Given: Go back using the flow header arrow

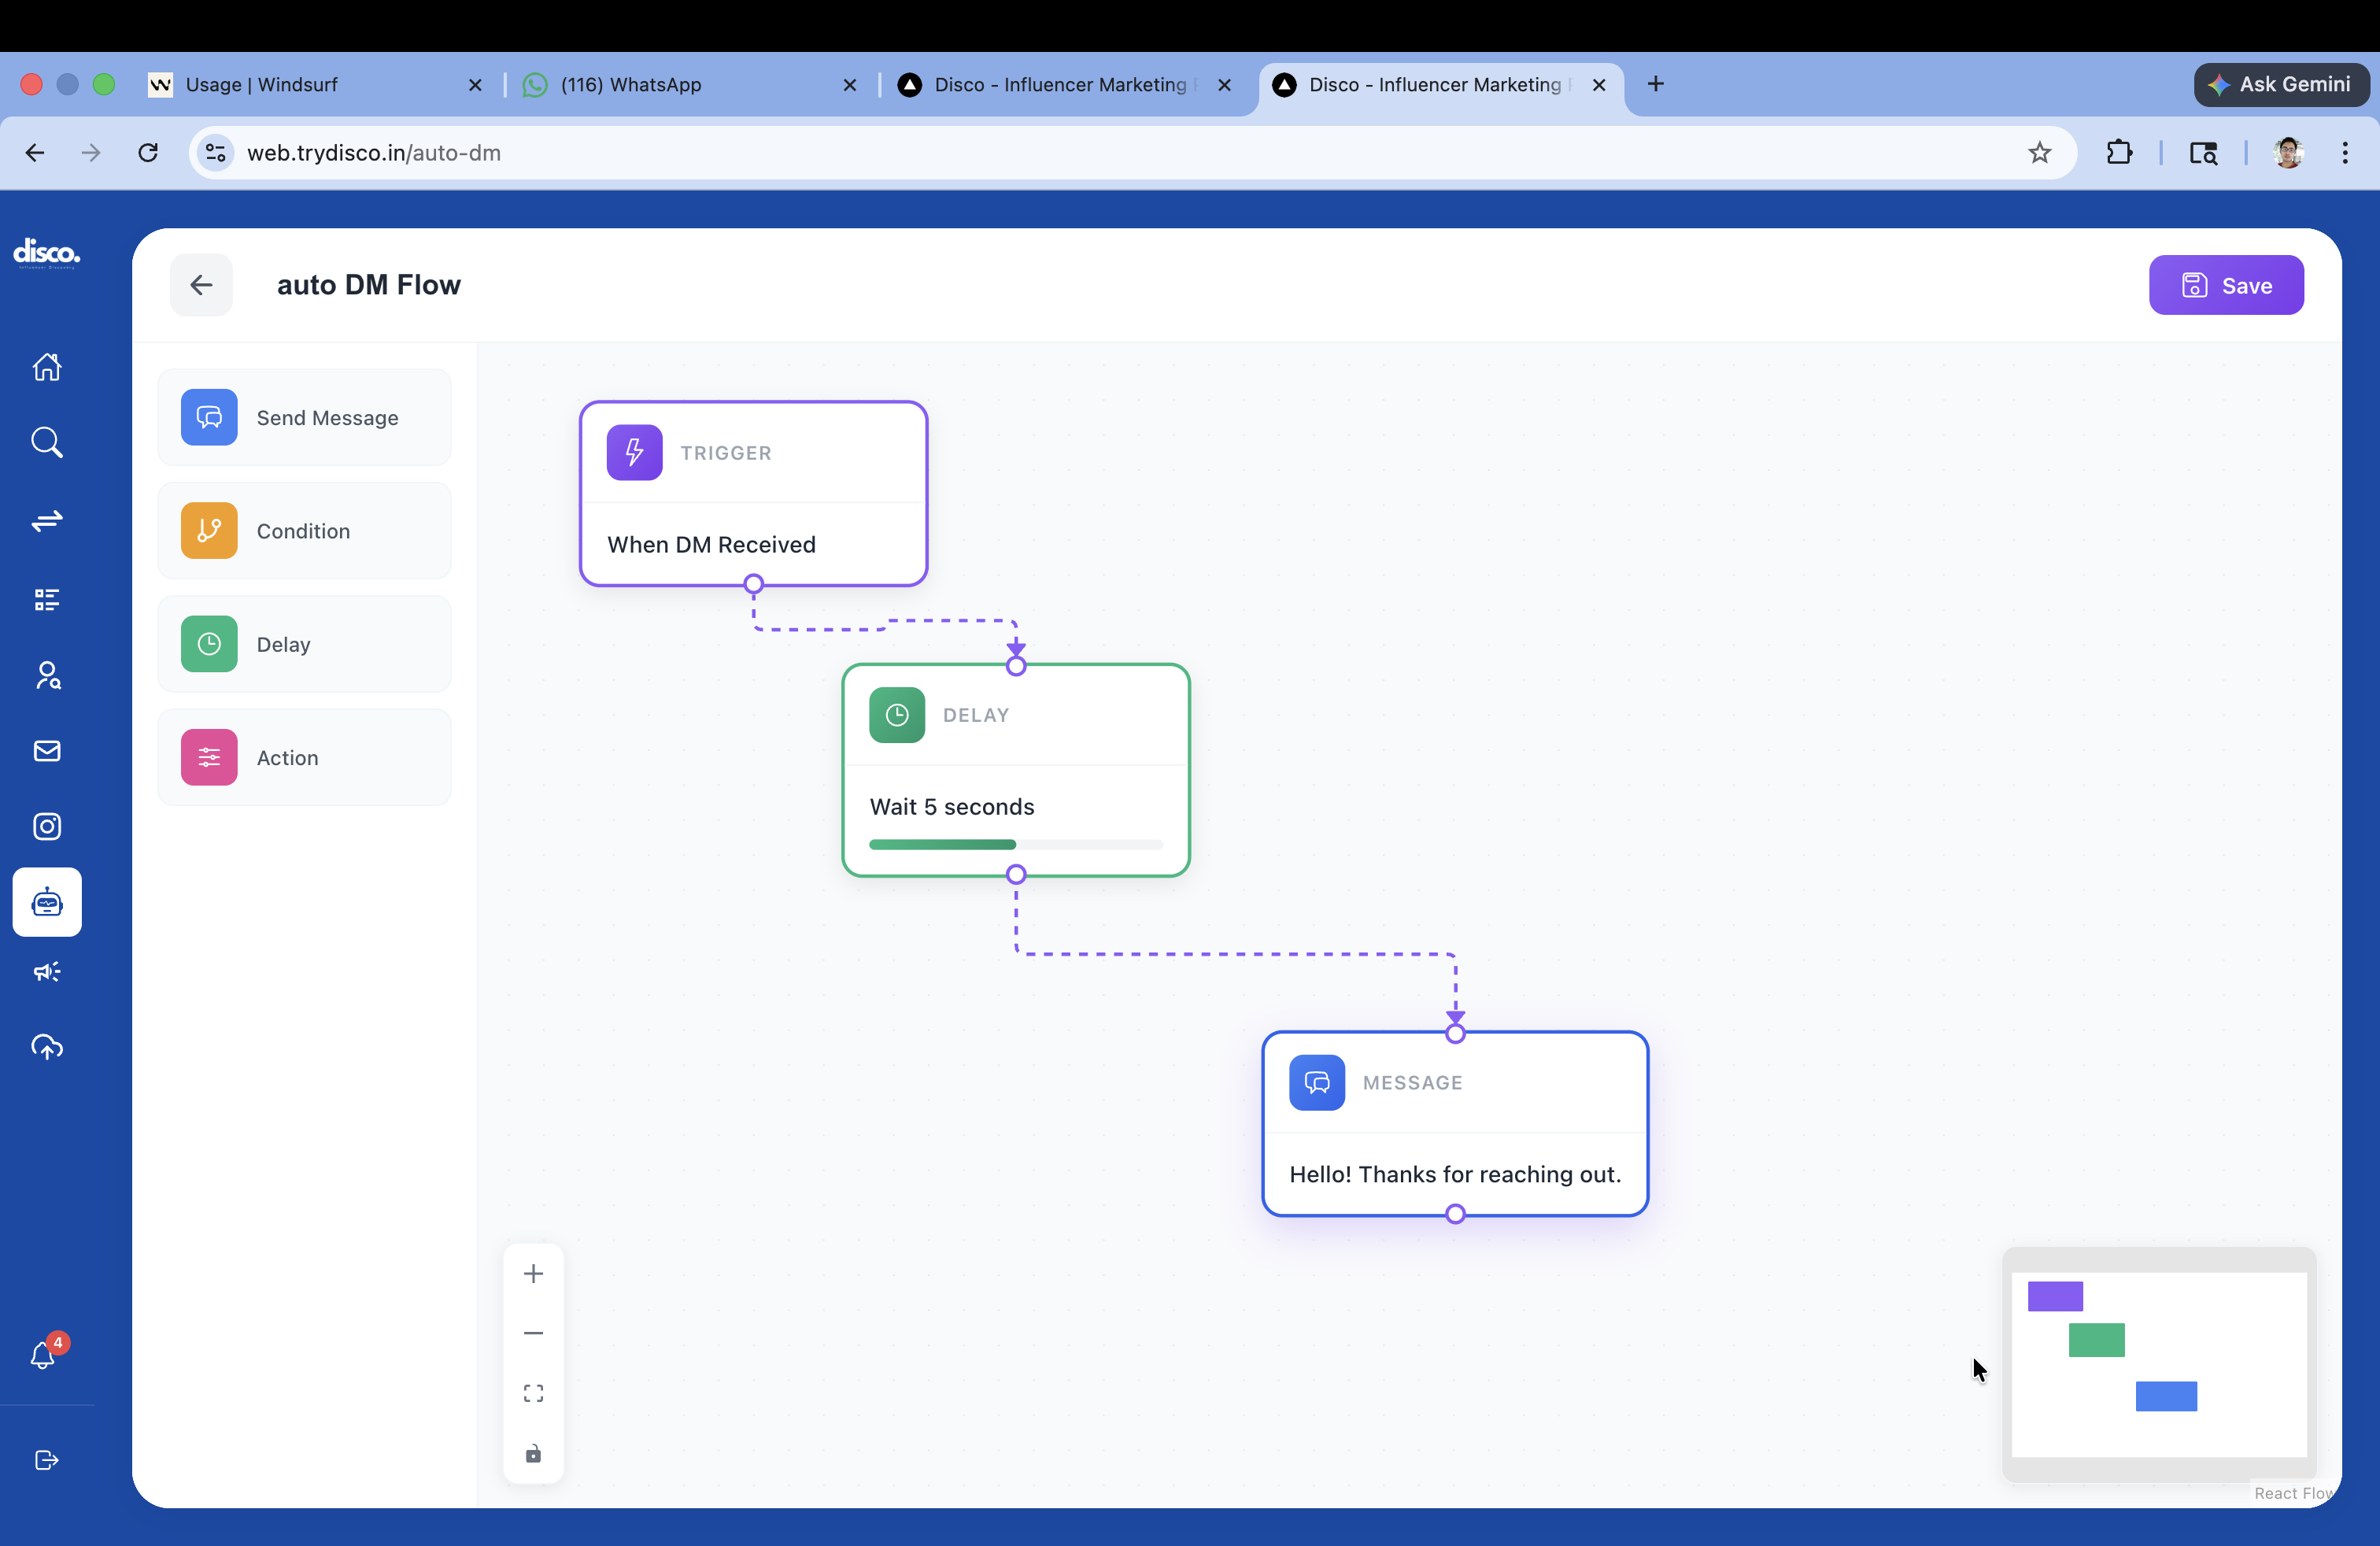Looking at the screenshot, I should pyautogui.click(x=201, y=285).
